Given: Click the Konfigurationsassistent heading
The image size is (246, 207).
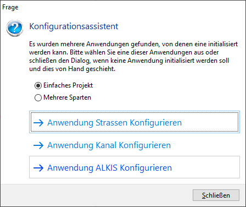Looking at the screenshot, I should pyautogui.click(x=74, y=26).
